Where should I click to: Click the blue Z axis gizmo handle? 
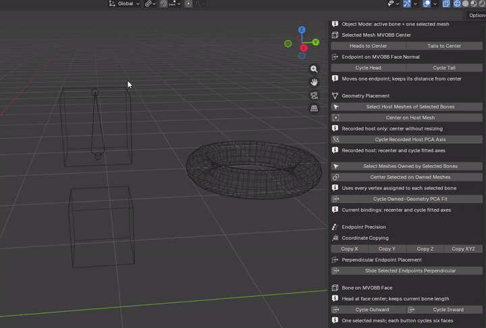pyautogui.click(x=302, y=30)
